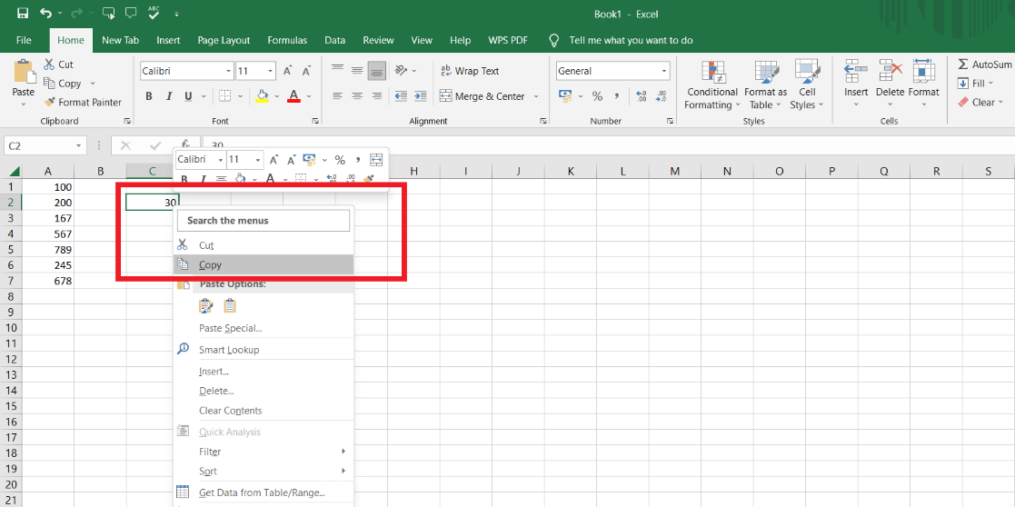Toggle Bottom Align in the ribbon
Screen dimensions: 1015x507
(x=376, y=71)
